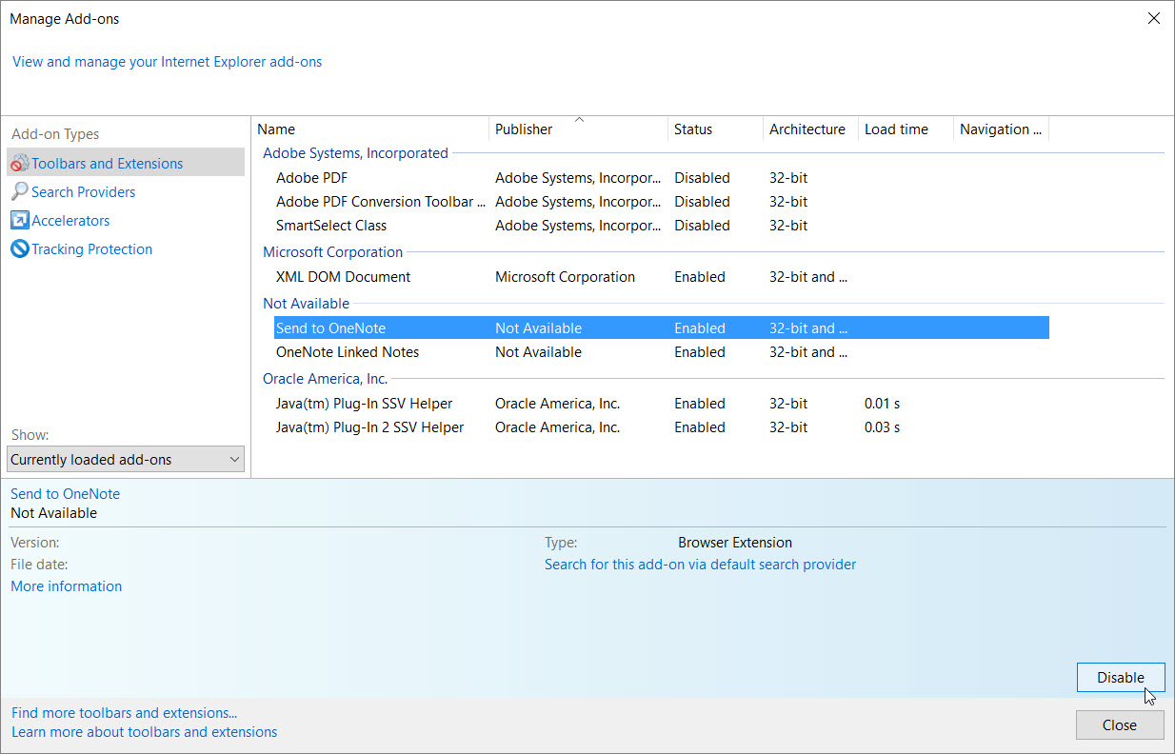
Task: Click the Not Available group header
Action: pyautogui.click(x=306, y=304)
